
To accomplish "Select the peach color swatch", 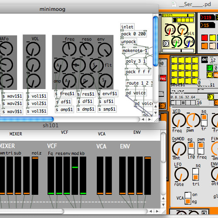I will pyautogui.click(x=212, y=46).
